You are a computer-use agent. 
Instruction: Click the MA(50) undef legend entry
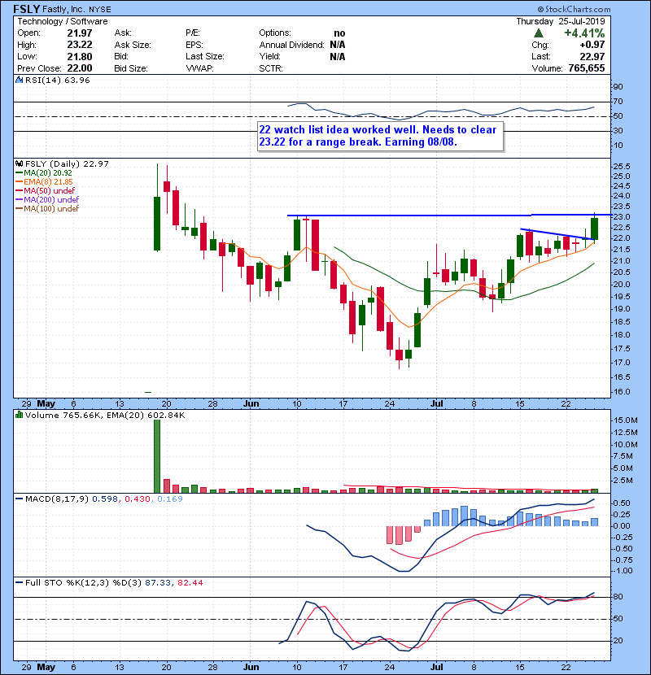(46, 190)
